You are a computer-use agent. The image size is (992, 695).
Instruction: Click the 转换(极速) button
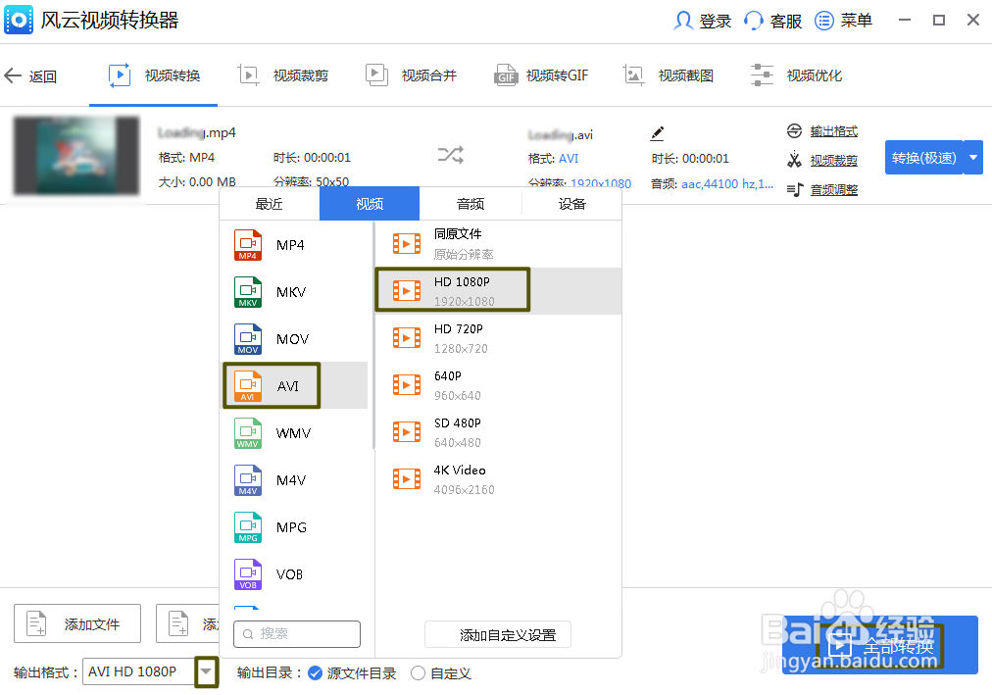(x=923, y=158)
